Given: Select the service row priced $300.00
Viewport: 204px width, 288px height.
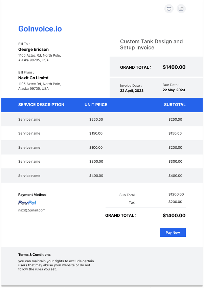Looking at the screenshot, I should pyautogui.click(x=102, y=161).
